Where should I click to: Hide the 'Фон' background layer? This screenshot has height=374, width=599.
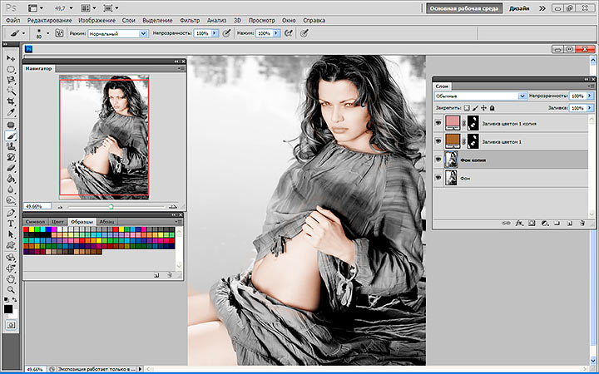438,178
